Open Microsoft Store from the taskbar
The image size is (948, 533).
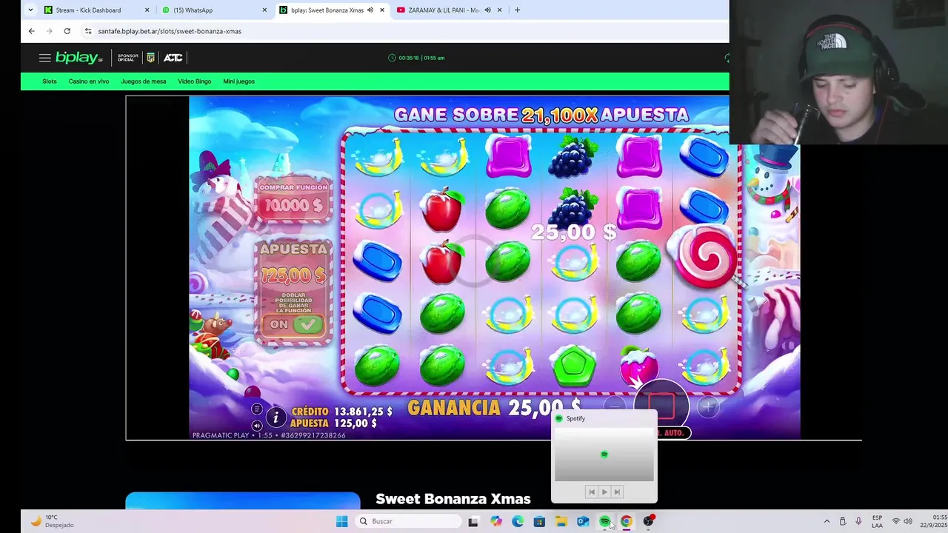pos(539,521)
